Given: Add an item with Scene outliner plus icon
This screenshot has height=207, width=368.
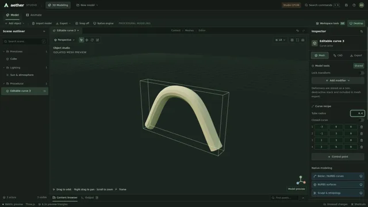Looking at the screenshot, I should click(x=44, y=31).
